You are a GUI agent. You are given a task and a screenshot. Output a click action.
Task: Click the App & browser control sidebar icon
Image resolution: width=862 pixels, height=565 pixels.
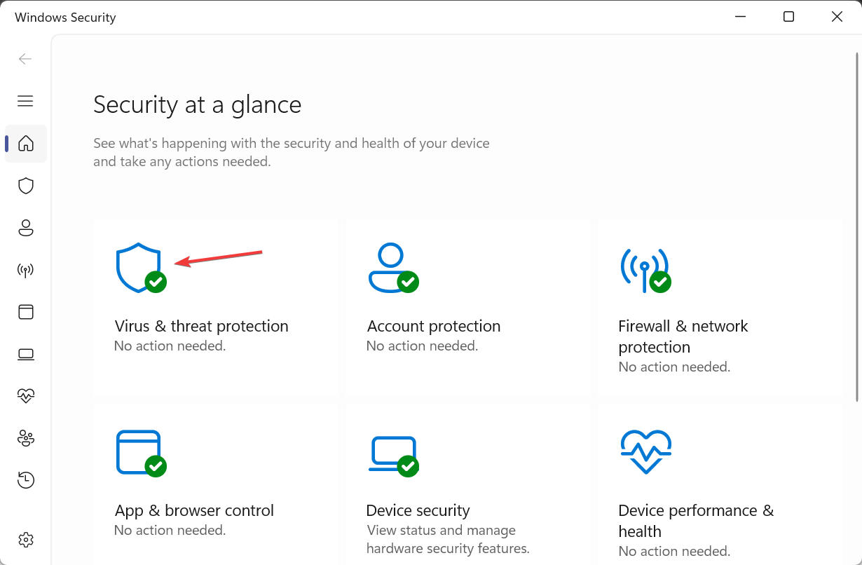pyautogui.click(x=25, y=312)
